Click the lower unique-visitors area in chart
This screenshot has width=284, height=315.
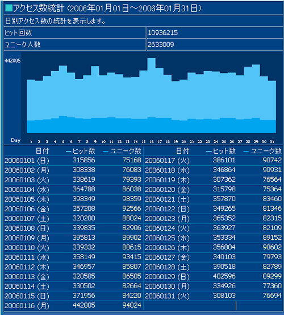point(152,125)
